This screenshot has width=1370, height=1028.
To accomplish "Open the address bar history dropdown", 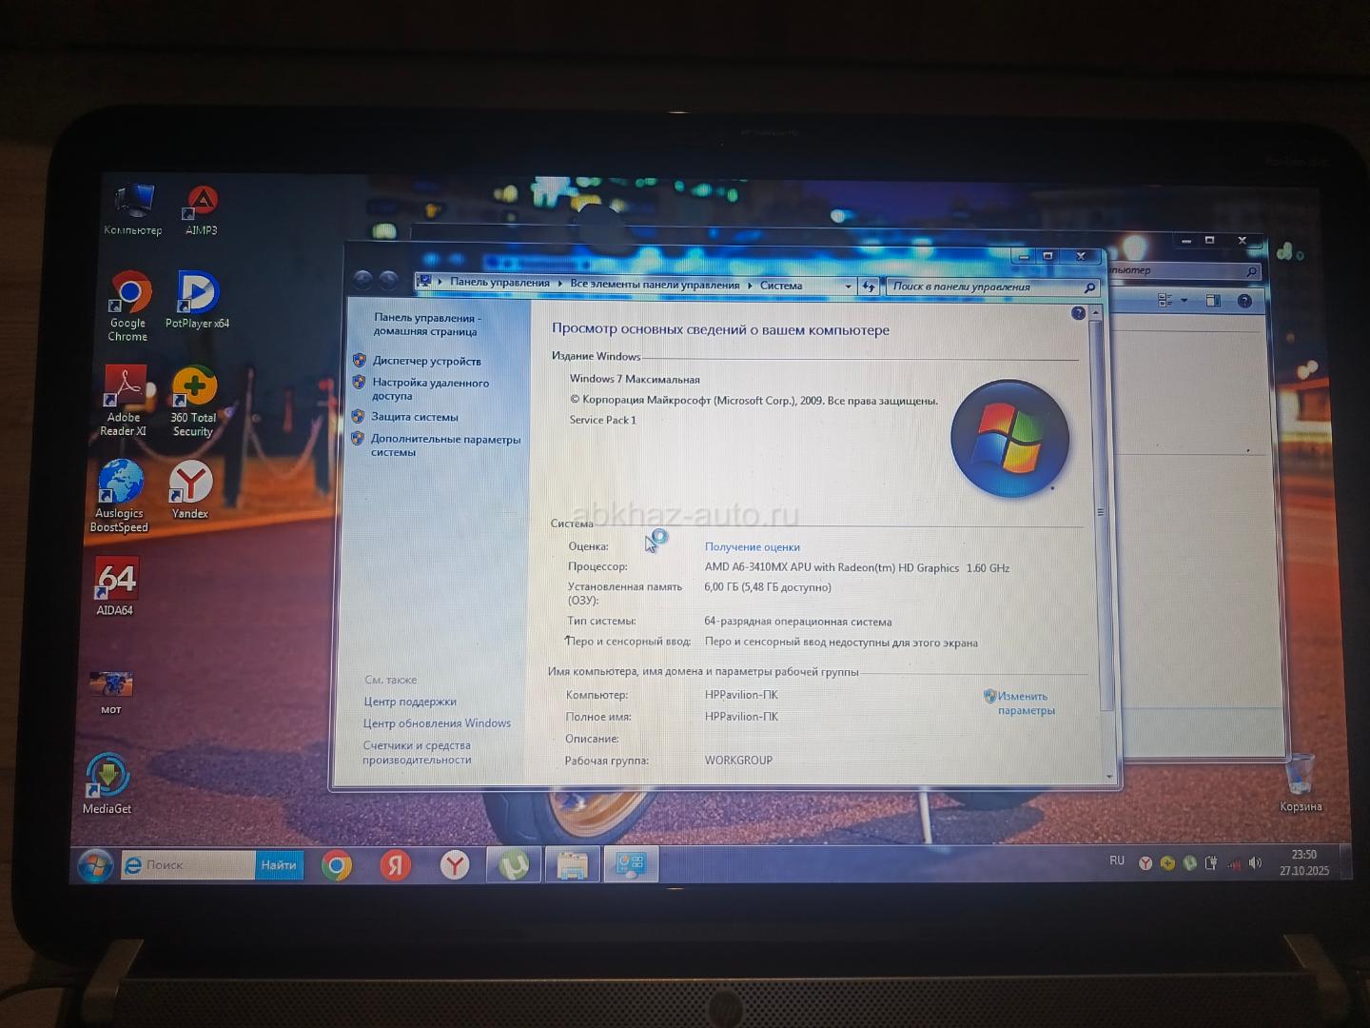I will tap(848, 286).
